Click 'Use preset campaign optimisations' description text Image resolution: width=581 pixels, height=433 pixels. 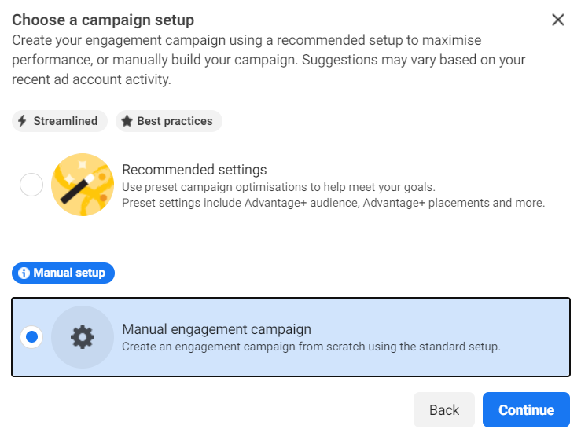tap(278, 187)
